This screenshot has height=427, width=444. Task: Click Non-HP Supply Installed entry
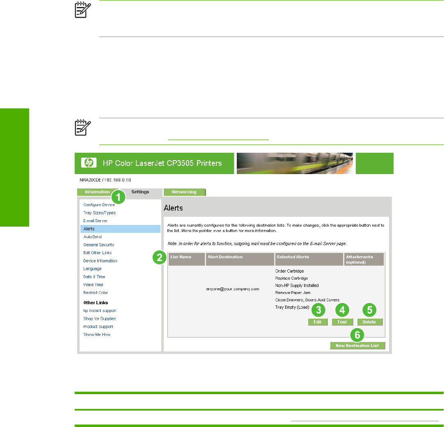[297, 286]
